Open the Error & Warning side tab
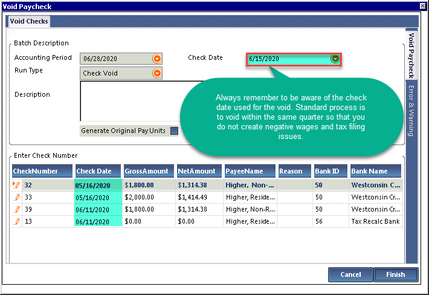The image size is (429, 295). click(411, 111)
